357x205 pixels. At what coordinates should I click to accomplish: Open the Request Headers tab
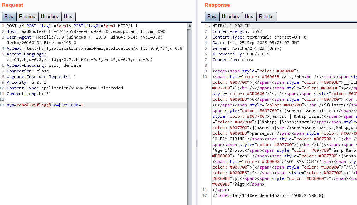click(49, 17)
